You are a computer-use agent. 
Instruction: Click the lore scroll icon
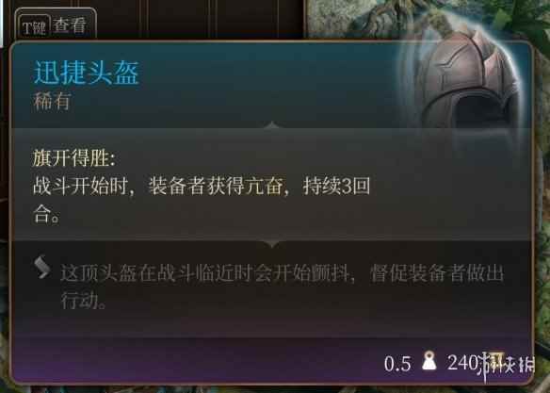(x=42, y=267)
